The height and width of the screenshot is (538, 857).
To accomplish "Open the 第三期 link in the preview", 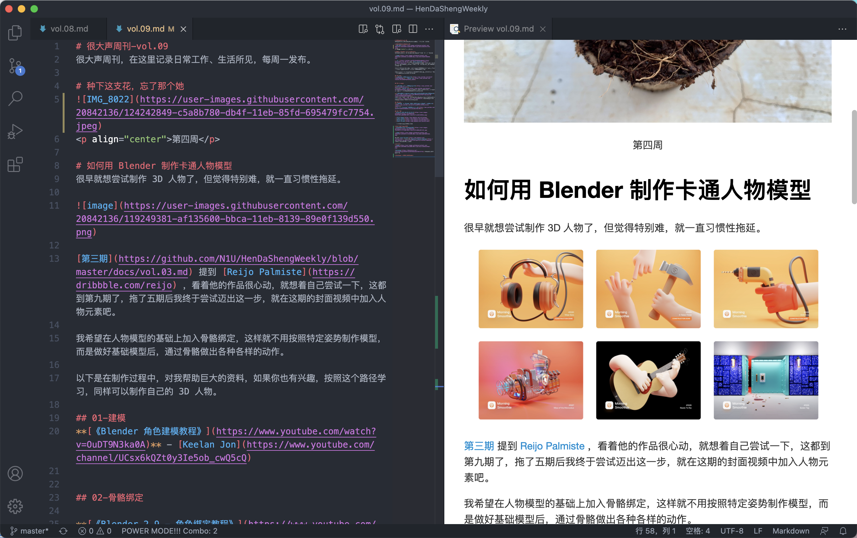I will (x=479, y=446).
